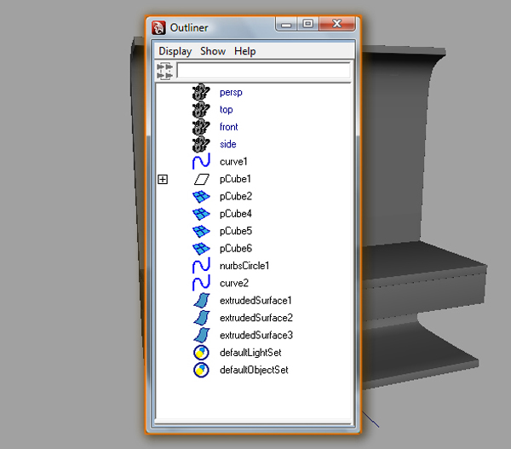This screenshot has width=511, height=449.
Task: Click the mesh icon next to pCube6
Action: tap(201, 249)
